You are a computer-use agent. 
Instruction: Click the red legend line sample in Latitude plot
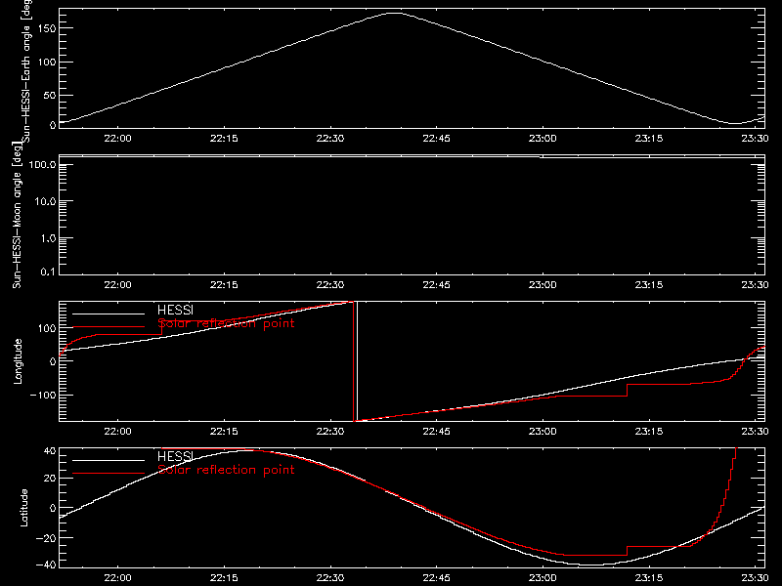[109, 474]
